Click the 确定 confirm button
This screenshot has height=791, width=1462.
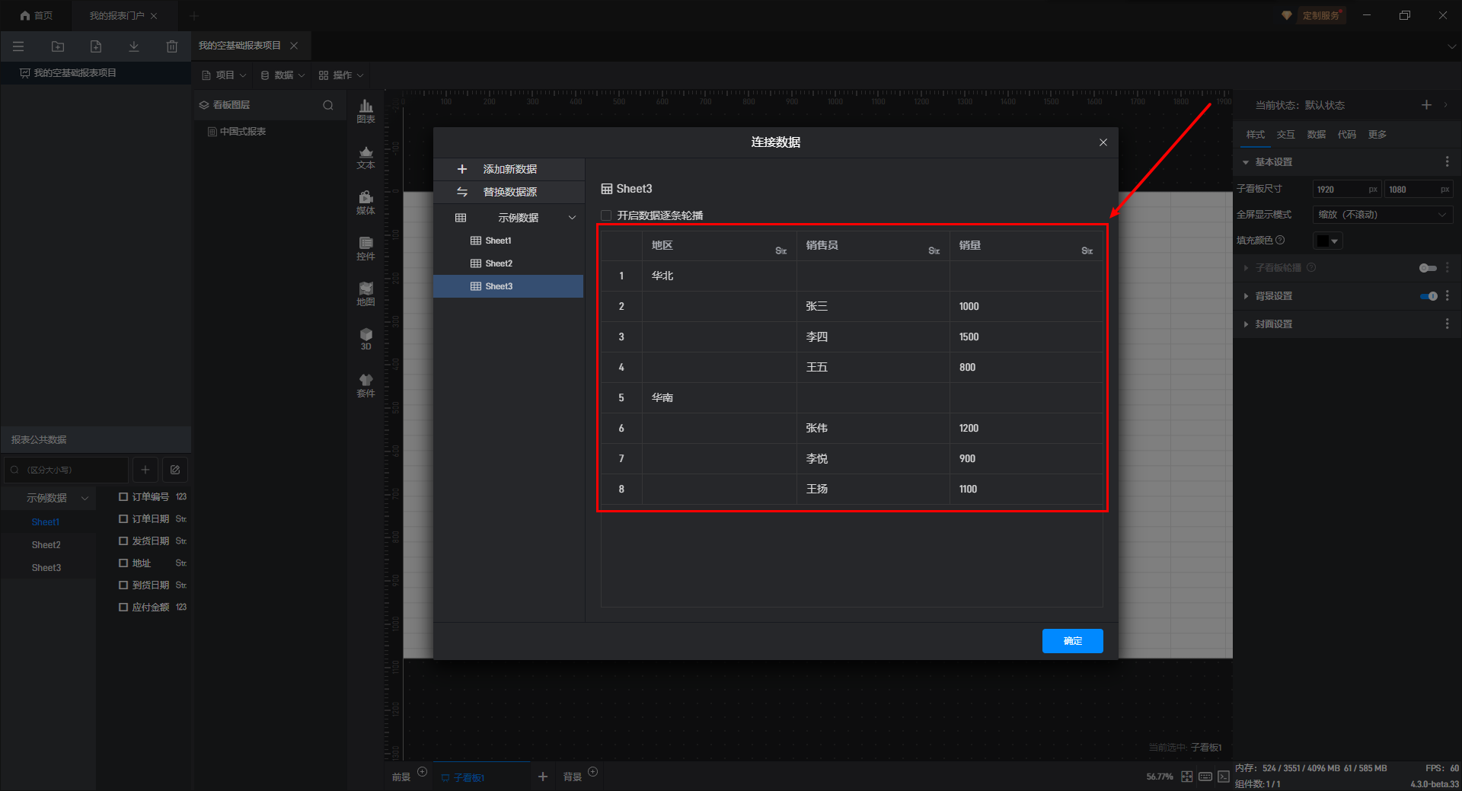point(1072,641)
